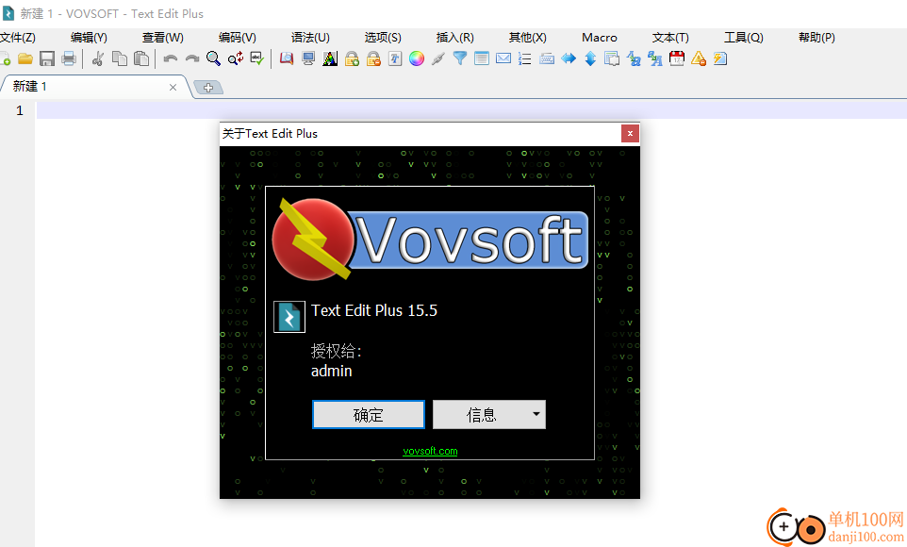
Task: Open Find with the magnifying glass icon
Action: coord(213,59)
